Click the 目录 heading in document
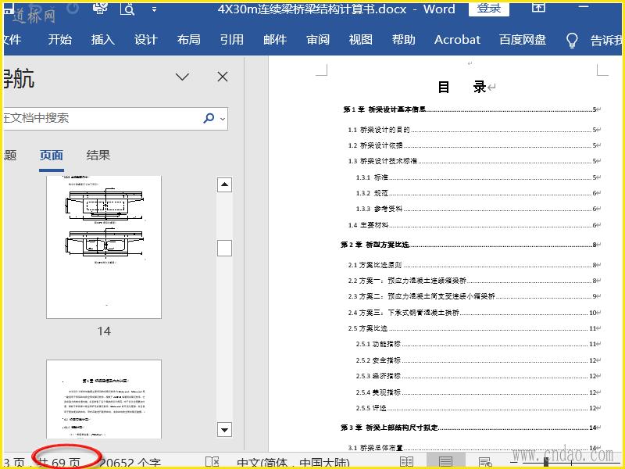 click(462, 87)
